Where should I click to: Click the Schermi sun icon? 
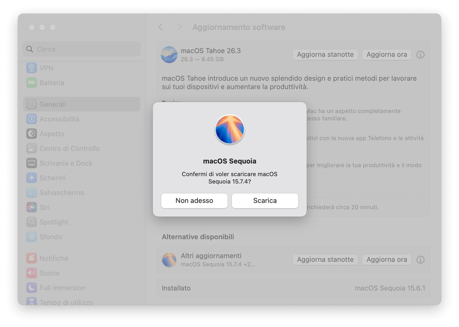32,178
